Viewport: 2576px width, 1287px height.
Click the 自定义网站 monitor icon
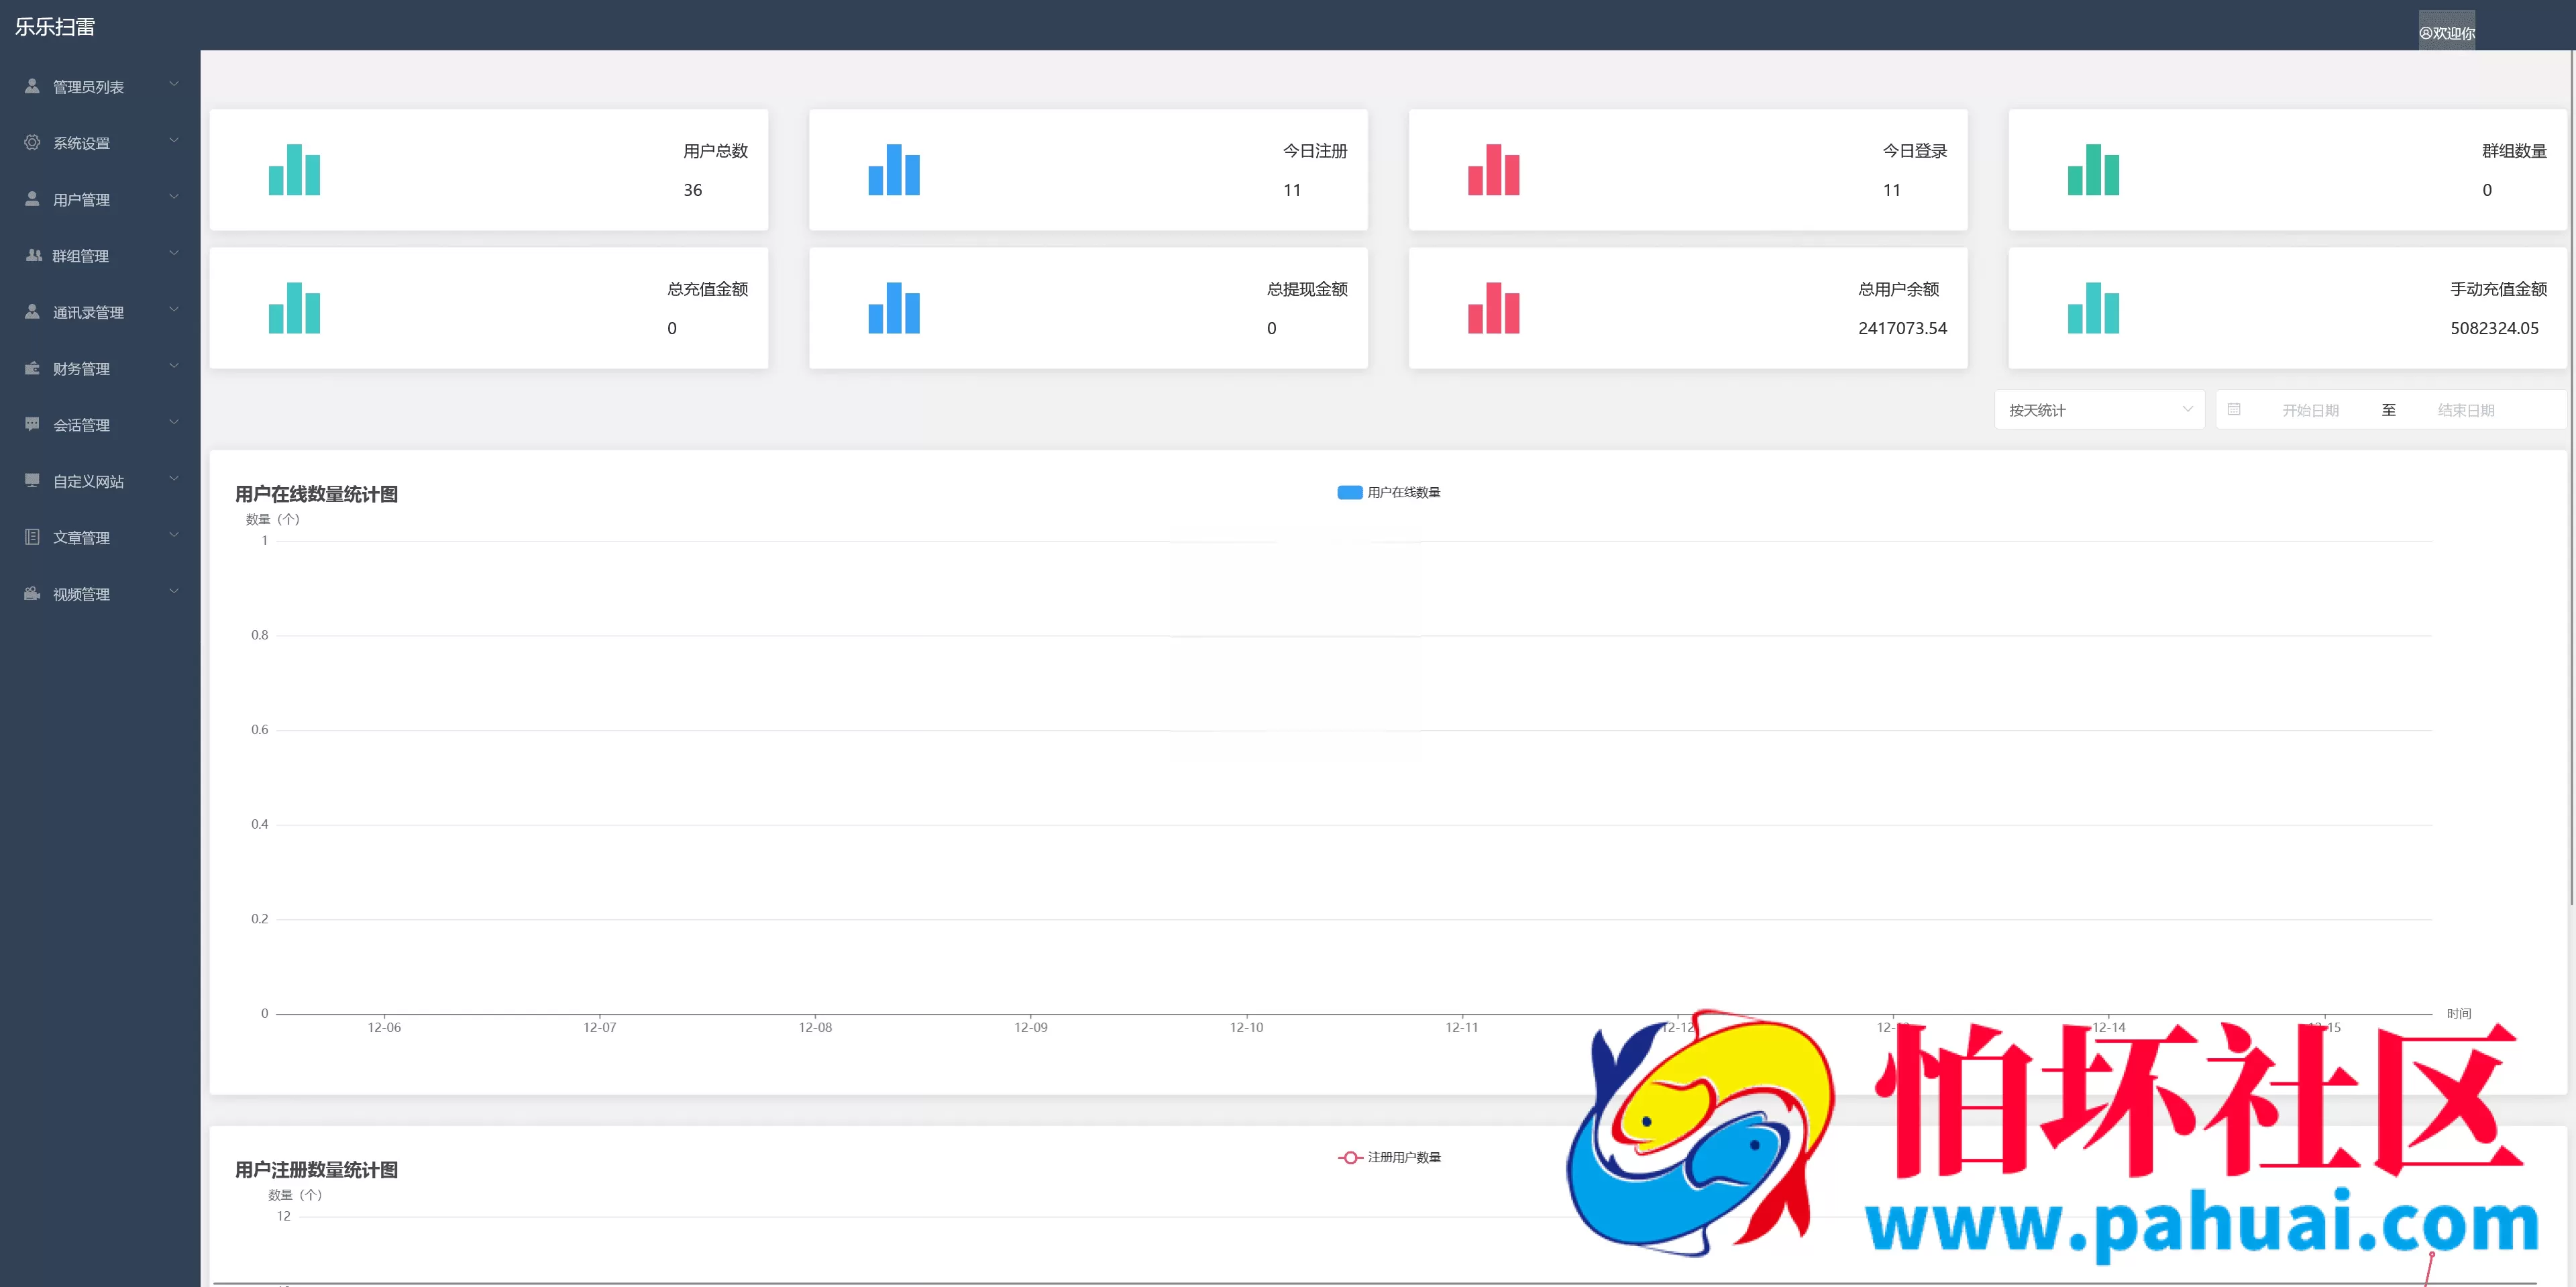[x=32, y=480]
